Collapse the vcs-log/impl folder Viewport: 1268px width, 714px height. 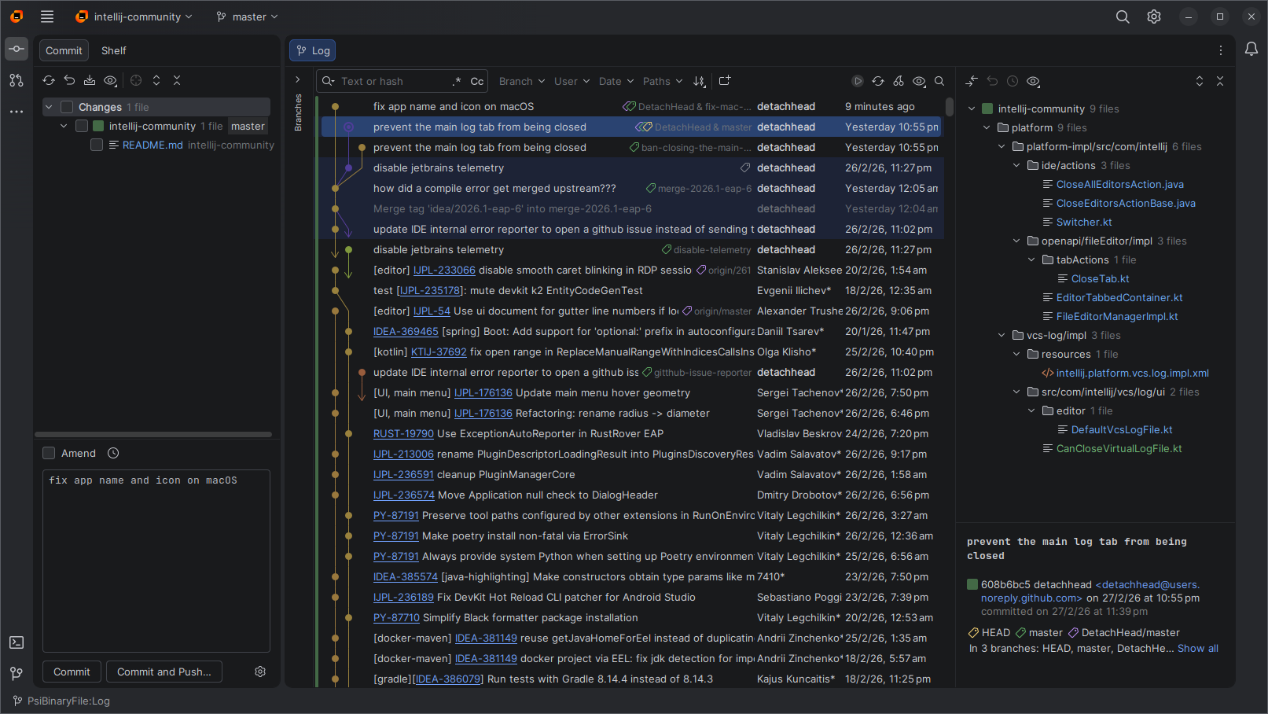(x=1002, y=335)
